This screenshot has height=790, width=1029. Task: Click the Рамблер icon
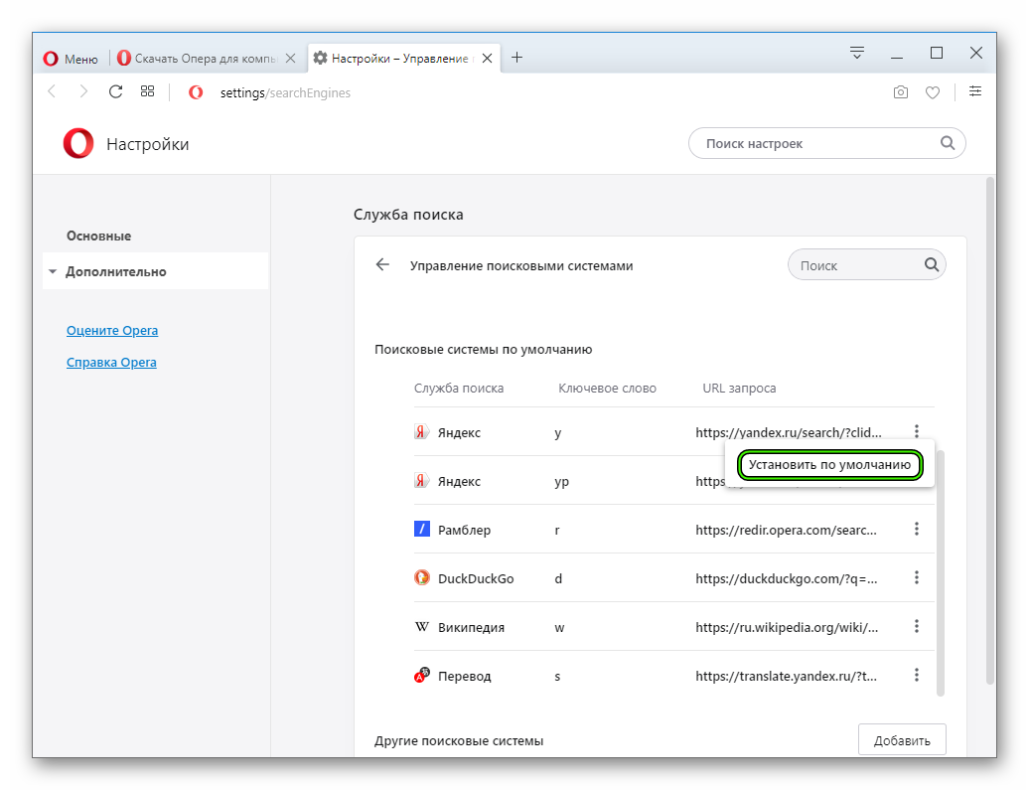click(422, 529)
